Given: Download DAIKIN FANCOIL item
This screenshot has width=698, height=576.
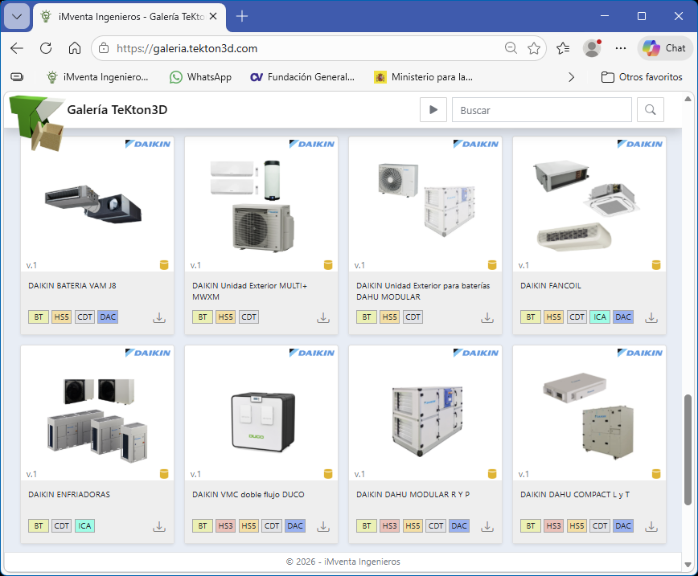Looking at the screenshot, I should tap(651, 317).
